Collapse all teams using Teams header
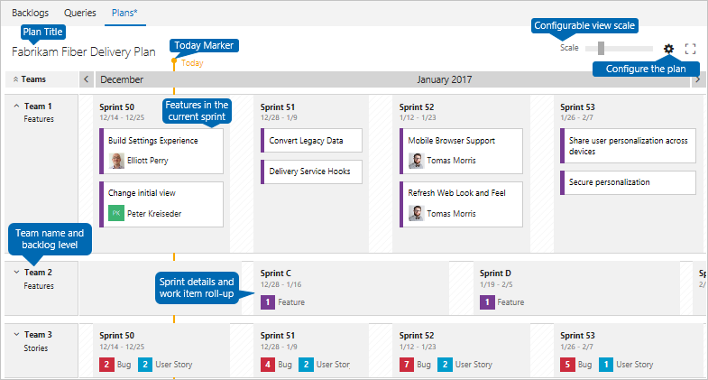708x380 pixels. pyautogui.click(x=15, y=79)
